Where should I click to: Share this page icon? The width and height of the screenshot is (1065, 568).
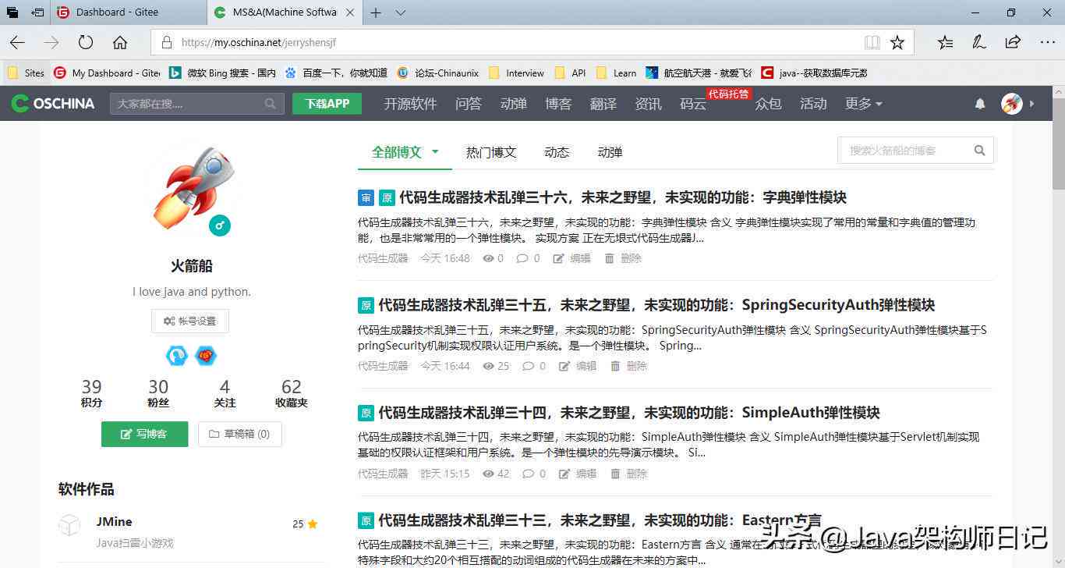(1013, 42)
